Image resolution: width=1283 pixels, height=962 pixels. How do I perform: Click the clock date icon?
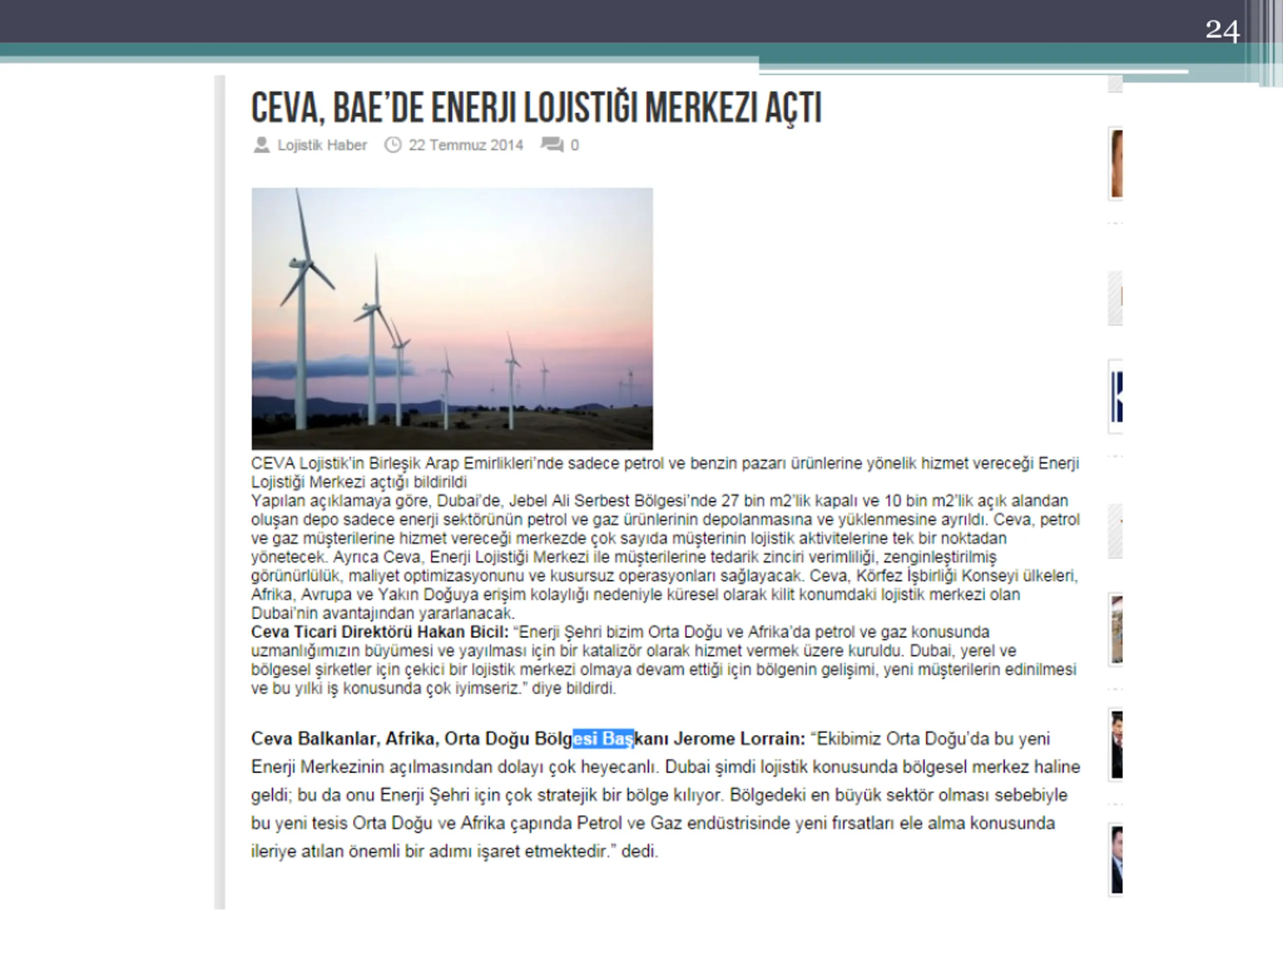coord(393,144)
